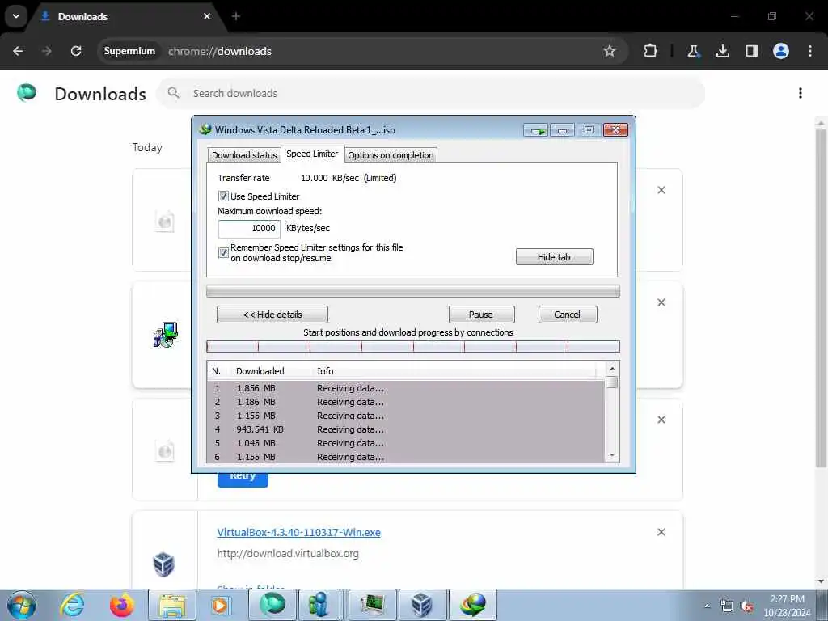
Task: Open the profile avatar menu
Action: point(781,51)
